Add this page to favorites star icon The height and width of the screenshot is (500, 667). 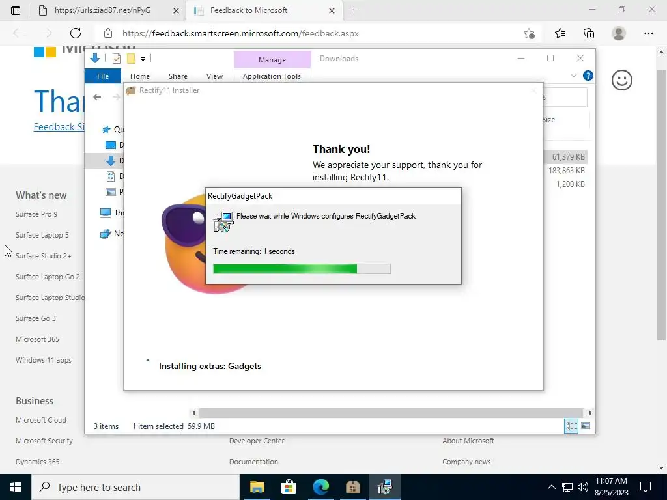coord(529,33)
